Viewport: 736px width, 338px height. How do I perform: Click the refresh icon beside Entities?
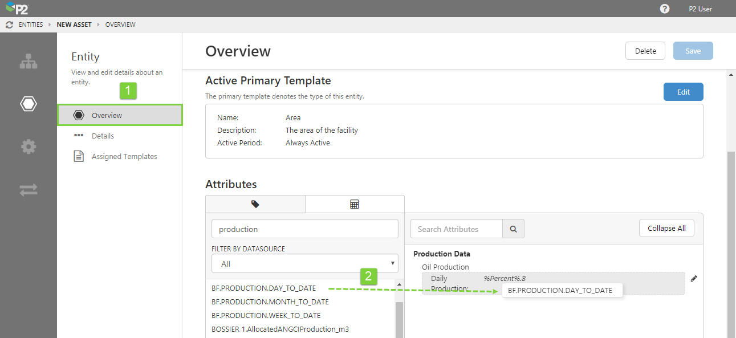pyautogui.click(x=9, y=25)
